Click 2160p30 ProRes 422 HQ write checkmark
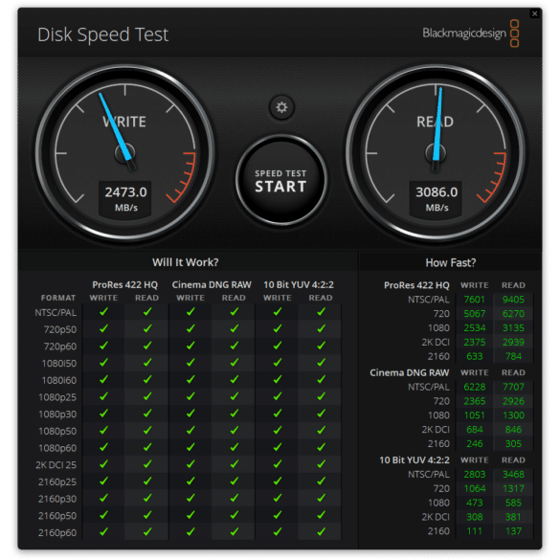The width and height of the screenshot is (560, 560). (x=103, y=498)
